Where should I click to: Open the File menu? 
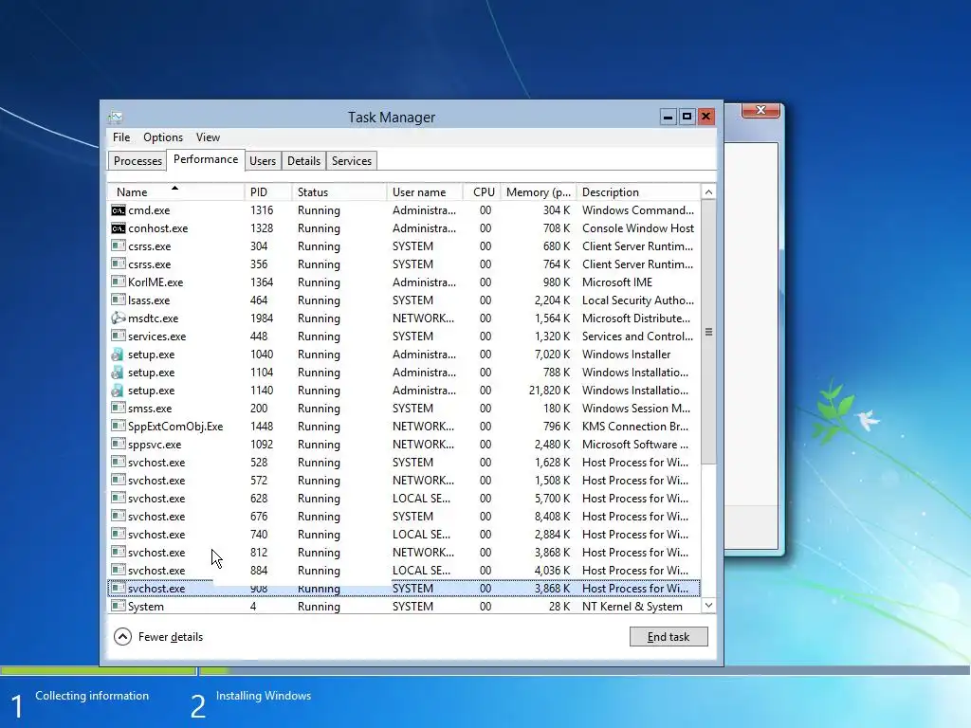121,137
